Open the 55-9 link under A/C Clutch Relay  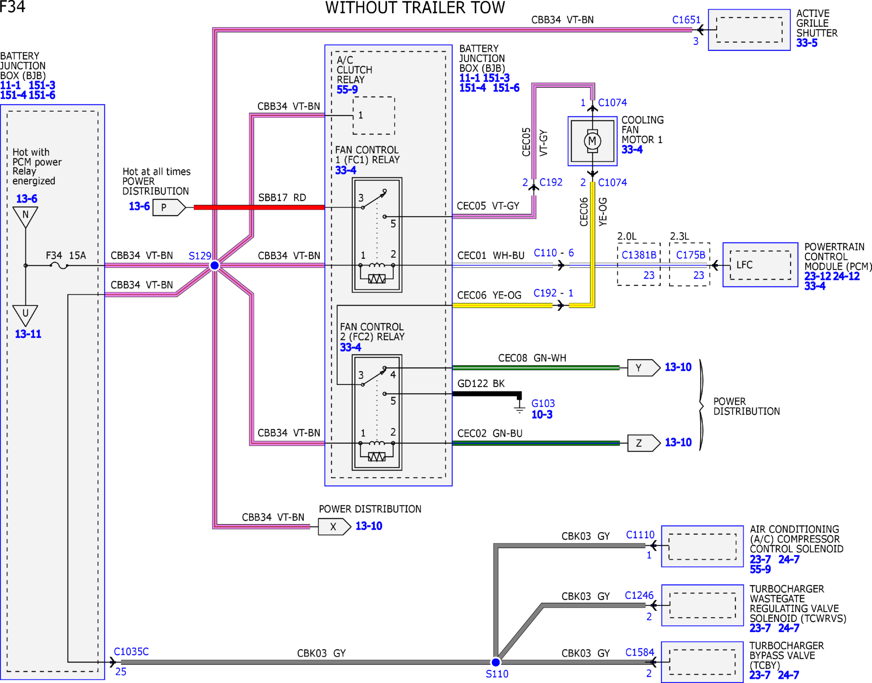347,90
